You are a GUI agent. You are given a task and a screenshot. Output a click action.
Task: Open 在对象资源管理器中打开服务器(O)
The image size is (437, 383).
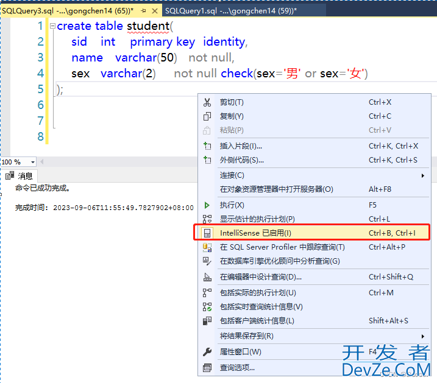[314, 189]
